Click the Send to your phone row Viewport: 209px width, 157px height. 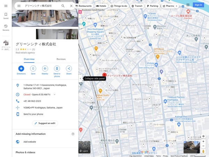pyautogui.click(x=45, y=114)
